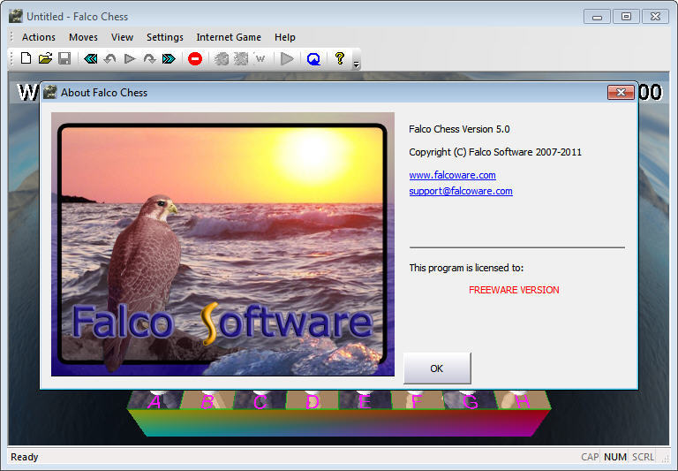Click the red stop circle icon
Image resolution: width=678 pixels, height=471 pixels.
tap(195, 58)
